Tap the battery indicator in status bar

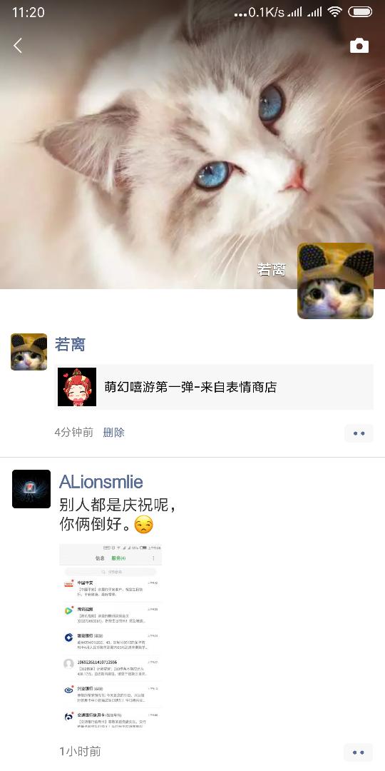(x=360, y=12)
